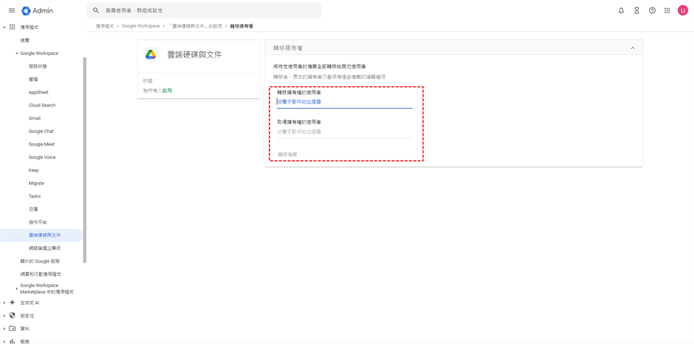Screen dimensions: 694x344
Task: Focus the 取得擁有權的使用者 email field
Action: [344, 132]
